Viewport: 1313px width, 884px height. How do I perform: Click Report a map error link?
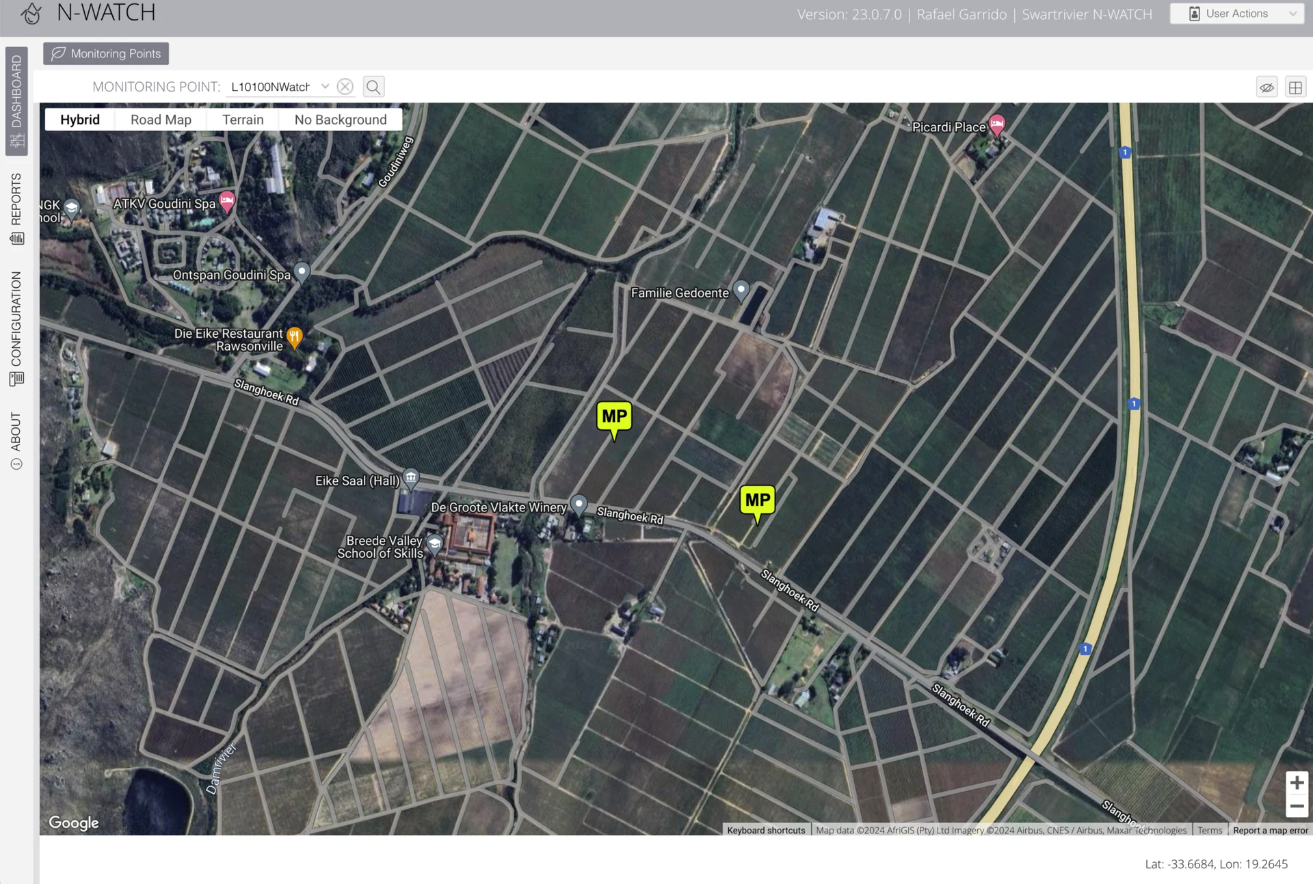pyautogui.click(x=1270, y=830)
